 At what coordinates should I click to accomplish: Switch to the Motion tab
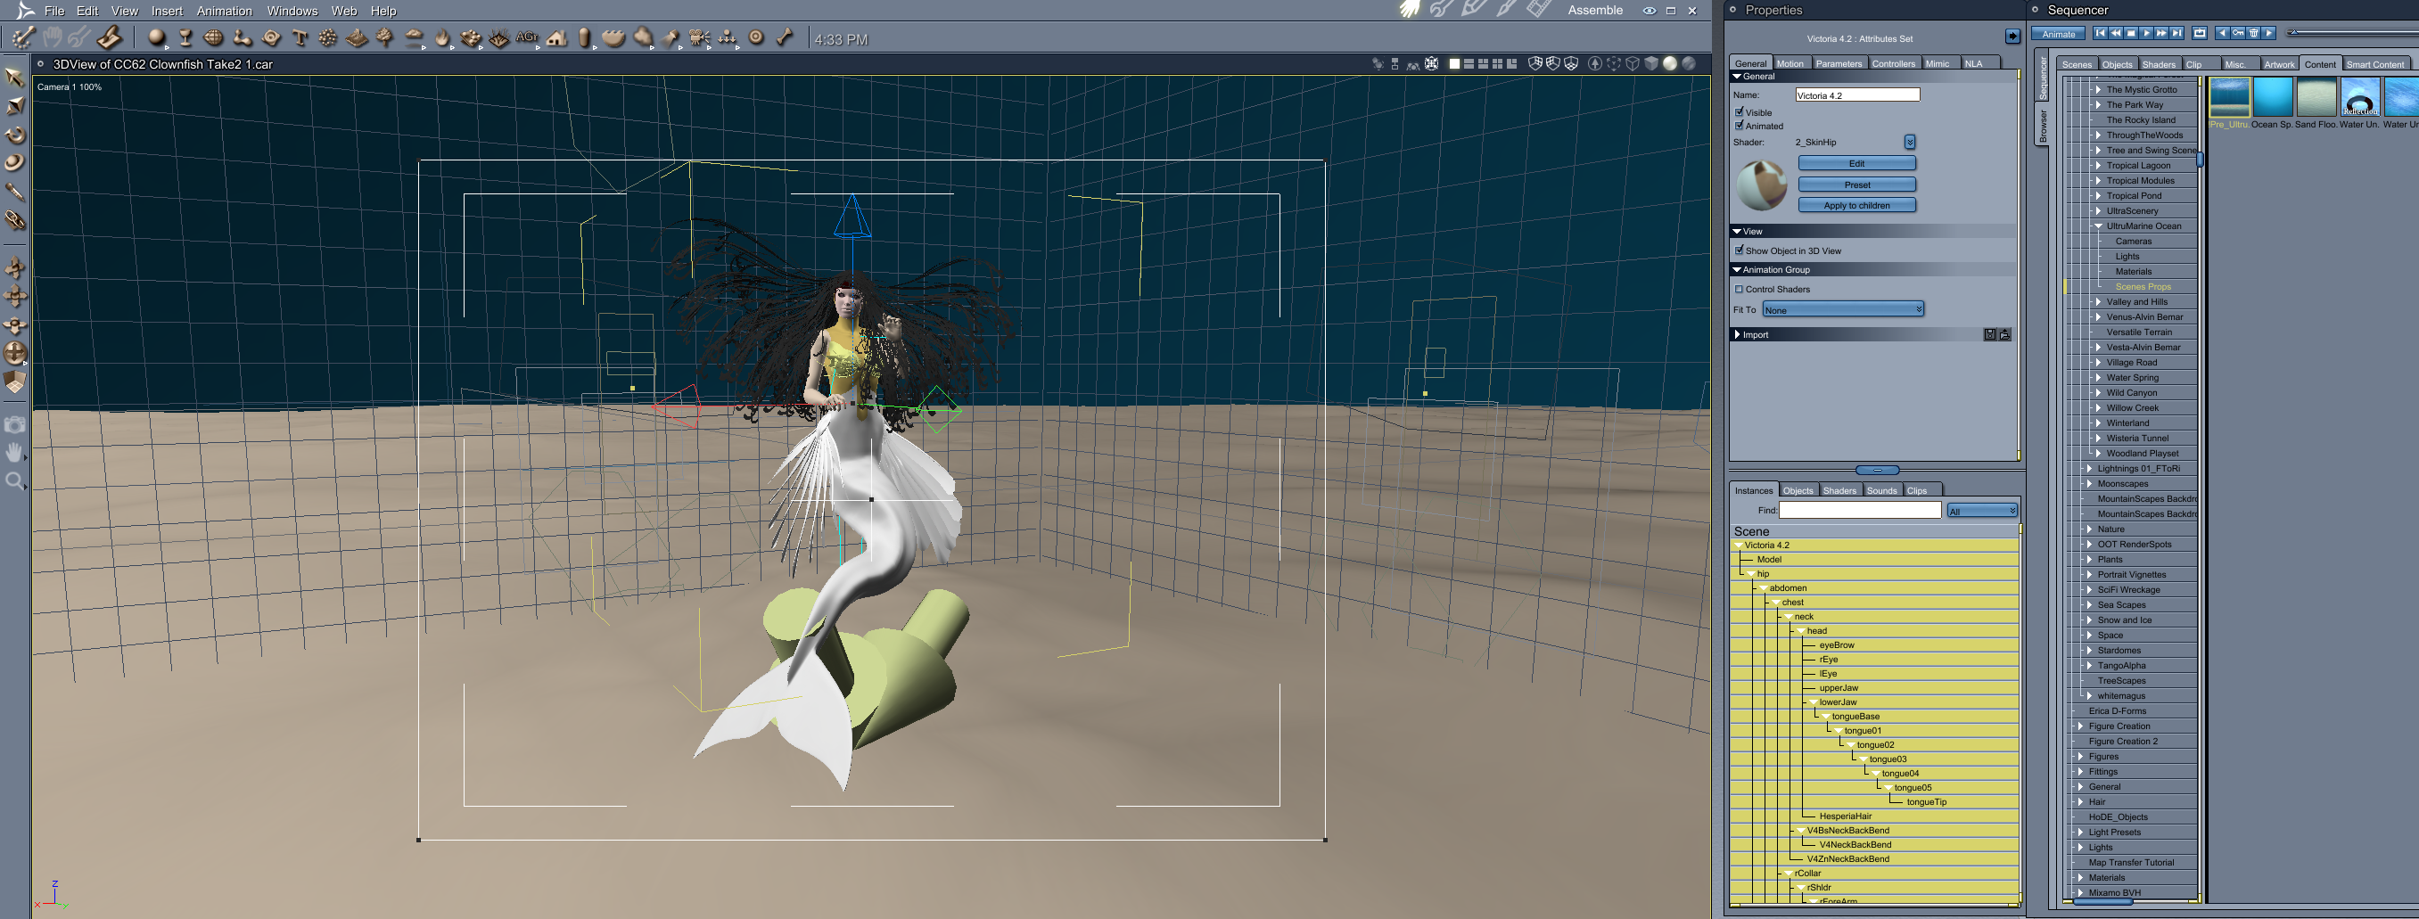click(x=1790, y=63)
